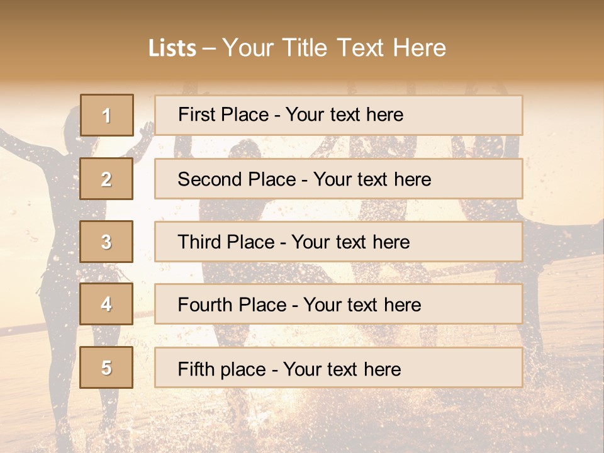This screenshot has width=604, height=453.
Task: Click the 'Second Place' text bar
Action: point(338,179)
